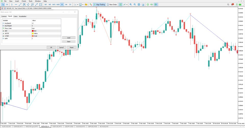The height and width of the screenshot is (128, 245).
Task: Pick the arrowed line tool
Action: pyautogui.click(x=36, y=5)
